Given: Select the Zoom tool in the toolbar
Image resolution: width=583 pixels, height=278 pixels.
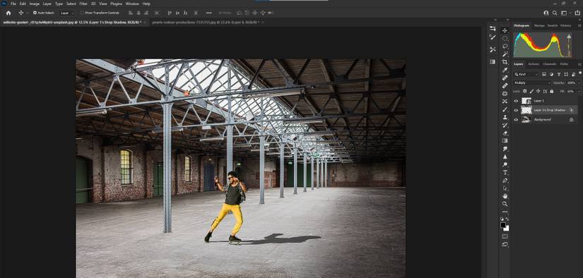Looking at the screenshot, I should 505,204.
